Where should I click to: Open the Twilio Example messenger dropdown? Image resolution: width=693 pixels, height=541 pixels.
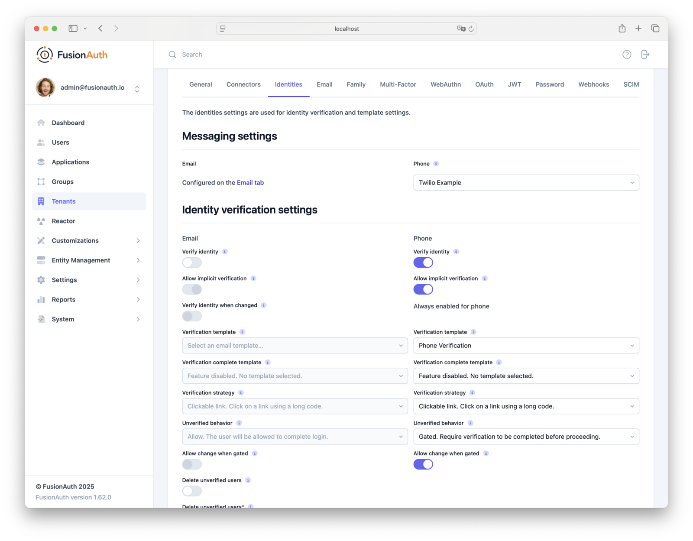click(526, 183)
